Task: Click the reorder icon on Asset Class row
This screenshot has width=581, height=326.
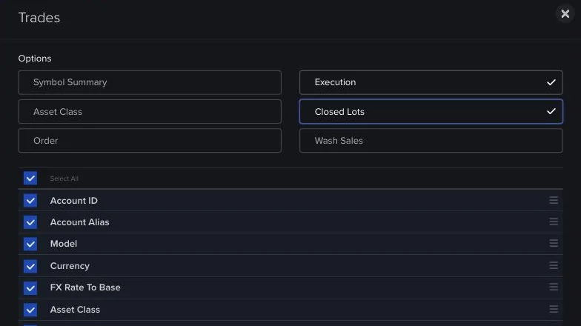Action: (x=554, y=309)
